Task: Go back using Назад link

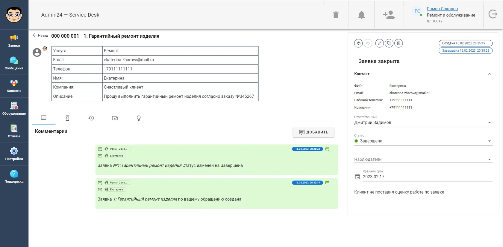Action: coord(40,35)
